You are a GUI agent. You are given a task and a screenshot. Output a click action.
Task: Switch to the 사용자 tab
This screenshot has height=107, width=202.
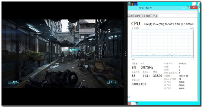coord(137,16)
